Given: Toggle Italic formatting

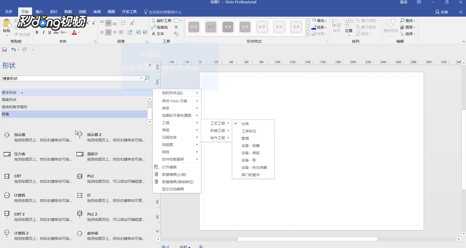Looking at the screenshot, I should coord(44,32).
